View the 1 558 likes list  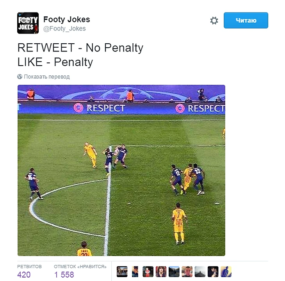[80, 271]
